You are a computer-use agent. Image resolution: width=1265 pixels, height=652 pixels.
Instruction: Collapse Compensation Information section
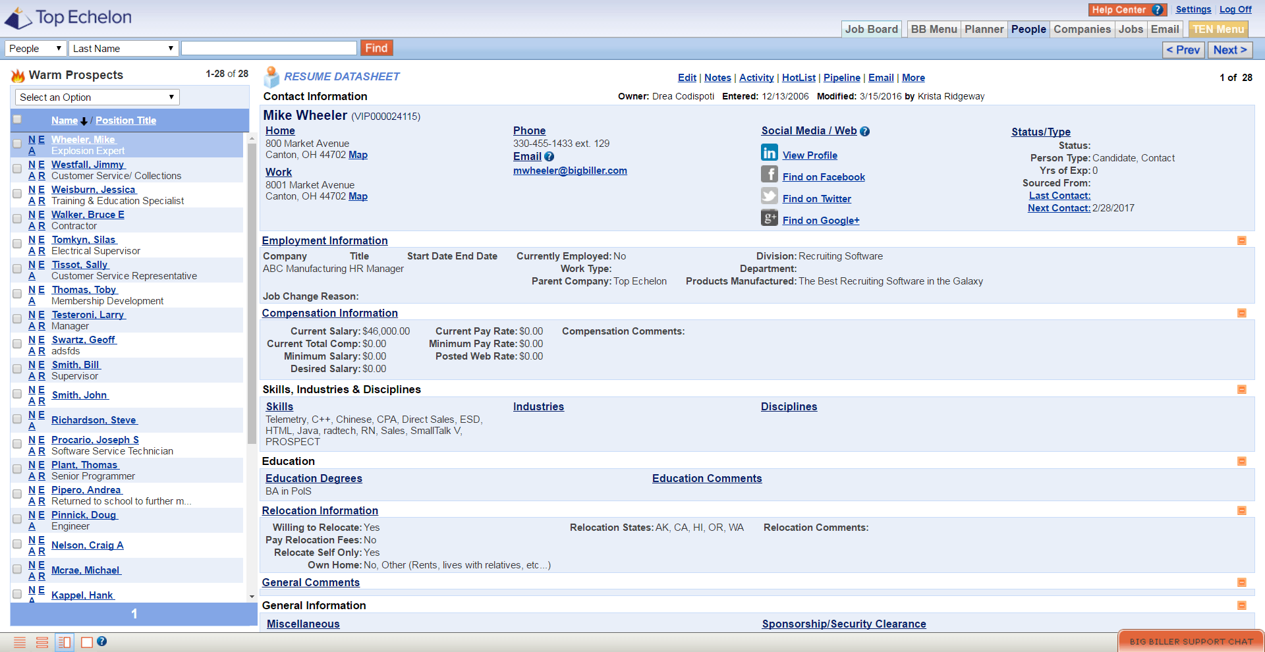click(1241, 313)
